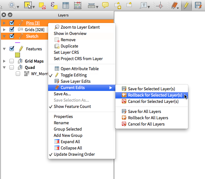Open Select by Expression tool
This screenshot has height=179, width=205.
pos(54,5)
